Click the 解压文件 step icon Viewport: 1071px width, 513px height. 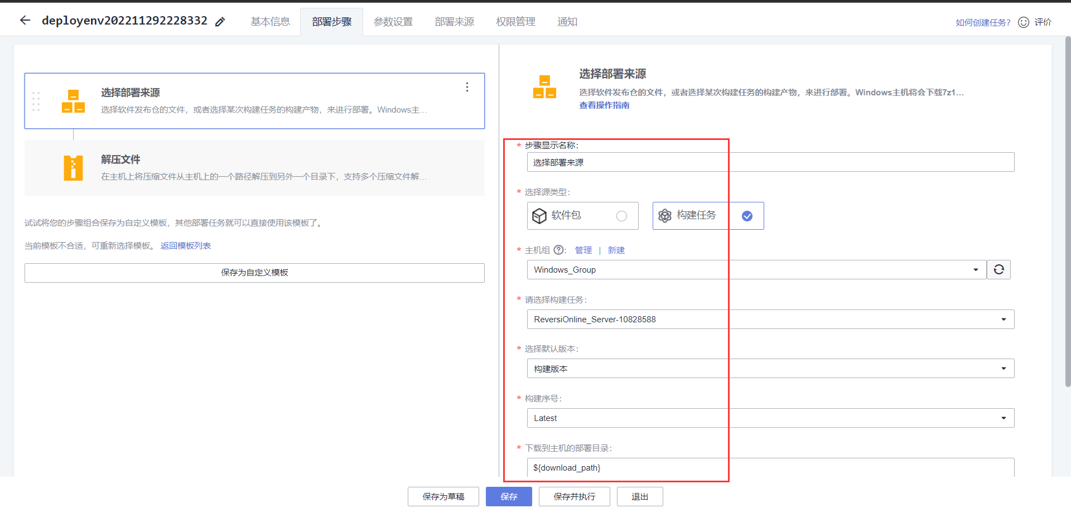73,168
